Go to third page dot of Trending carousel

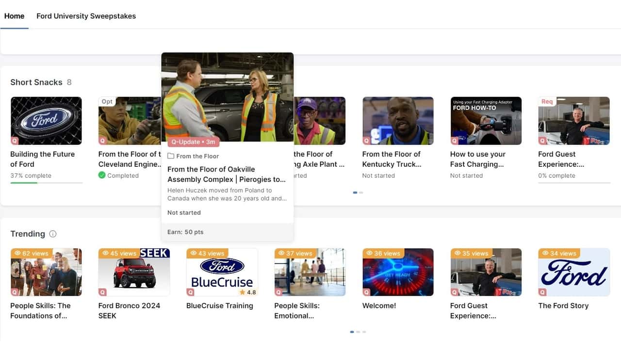(364, 332)
